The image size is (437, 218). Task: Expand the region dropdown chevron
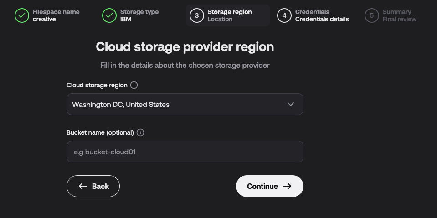(291, 104)
